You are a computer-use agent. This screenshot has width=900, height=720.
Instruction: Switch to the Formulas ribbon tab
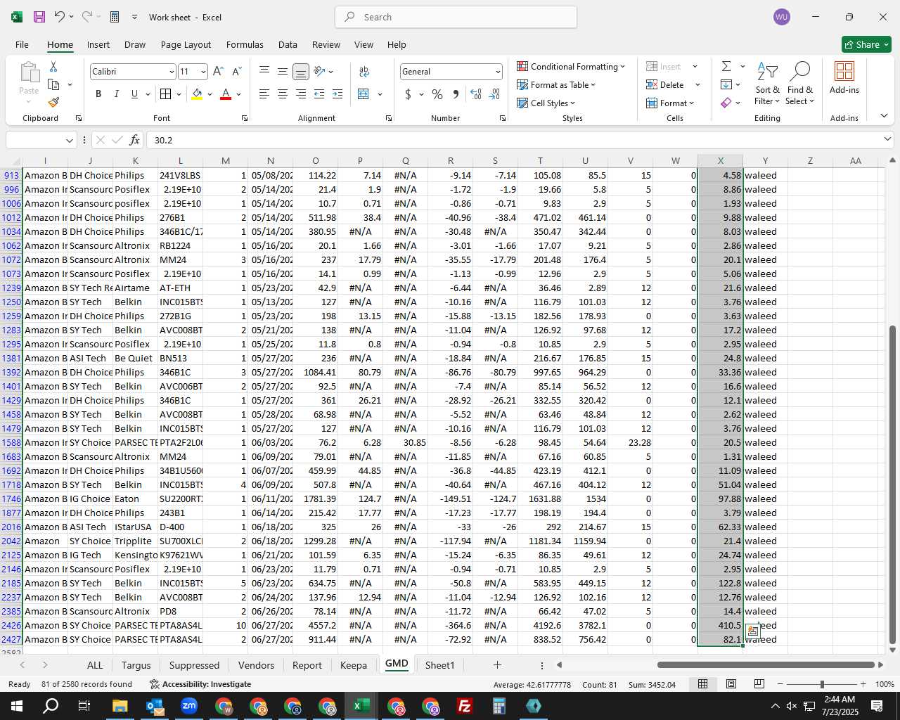pos(245,44)
